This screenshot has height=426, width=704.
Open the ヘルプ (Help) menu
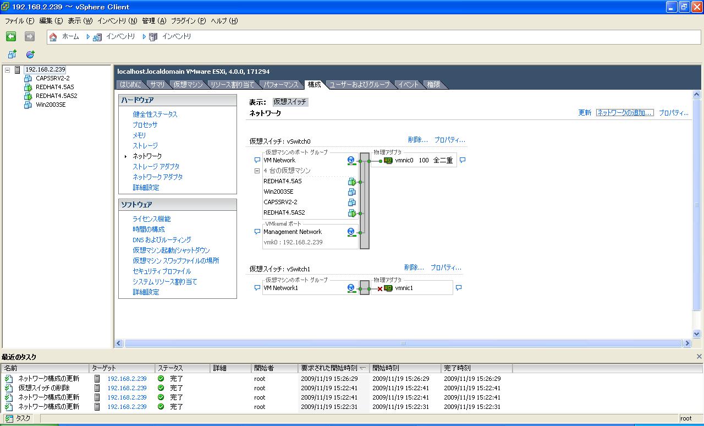pyautogui.click(x=224, y=21)
